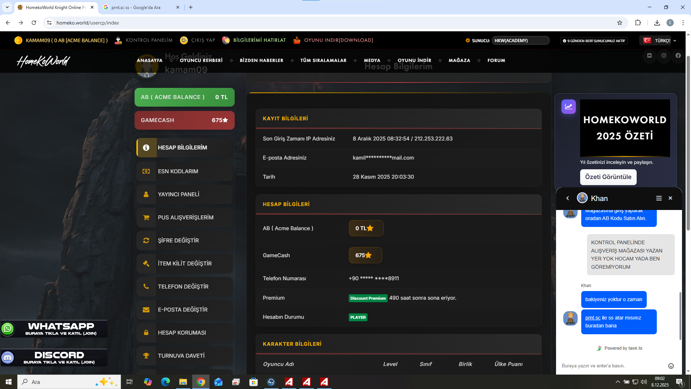This screenshot has height=389, width=691.
Task: Select HESAP KORUMASI lock icon
Action: pos(146,333)
